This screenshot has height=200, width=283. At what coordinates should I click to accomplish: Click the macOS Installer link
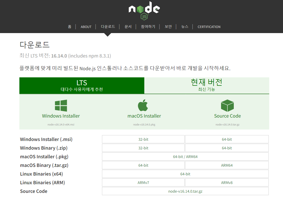(x=144, y=116)
